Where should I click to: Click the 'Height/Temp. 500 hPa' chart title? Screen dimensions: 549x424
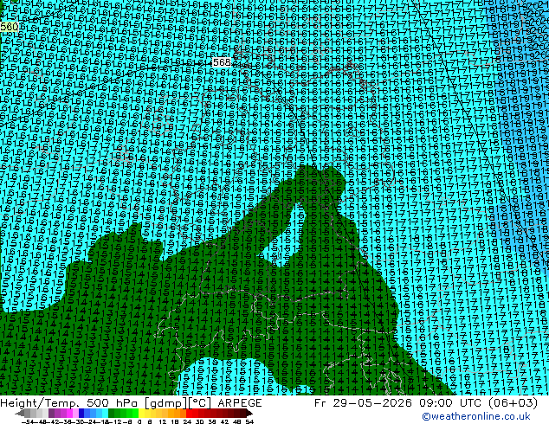click(70, 403)
